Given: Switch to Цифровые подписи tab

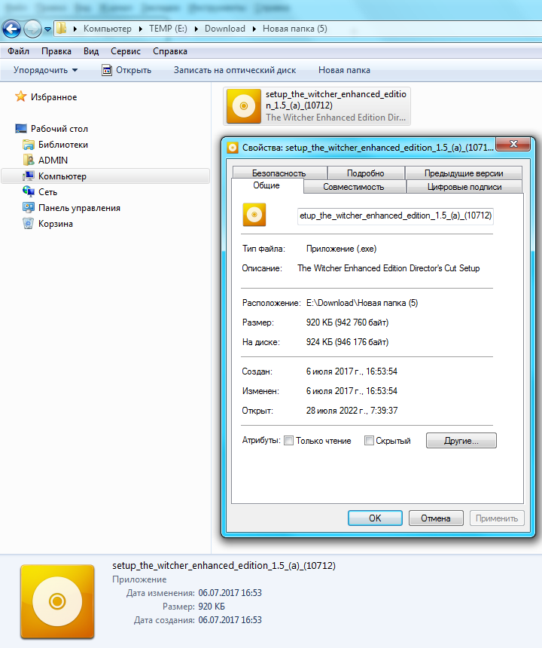Looking at the screenshot, I should (x=464, y=187).
